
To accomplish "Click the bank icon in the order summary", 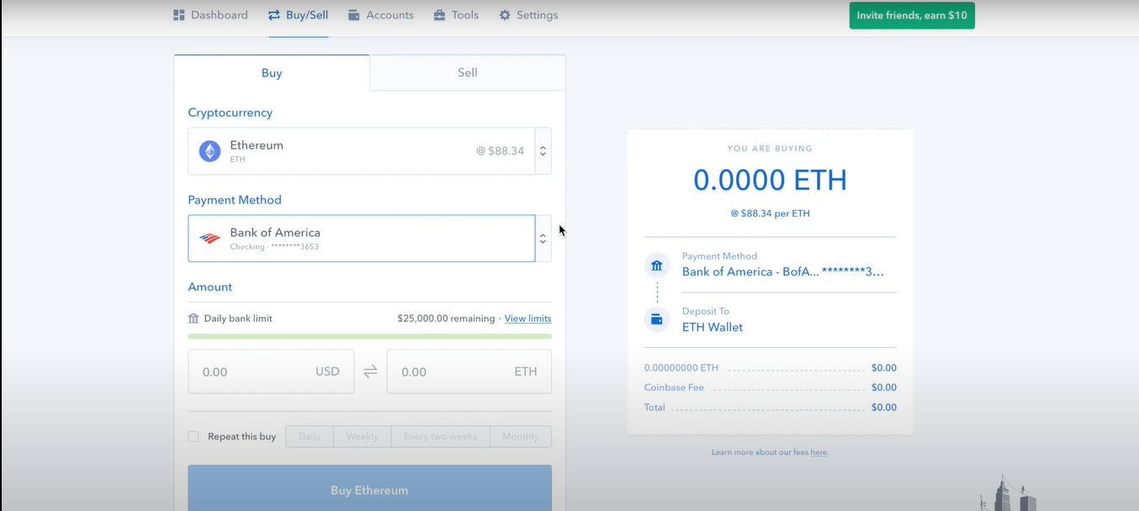I will click(657, 266).
